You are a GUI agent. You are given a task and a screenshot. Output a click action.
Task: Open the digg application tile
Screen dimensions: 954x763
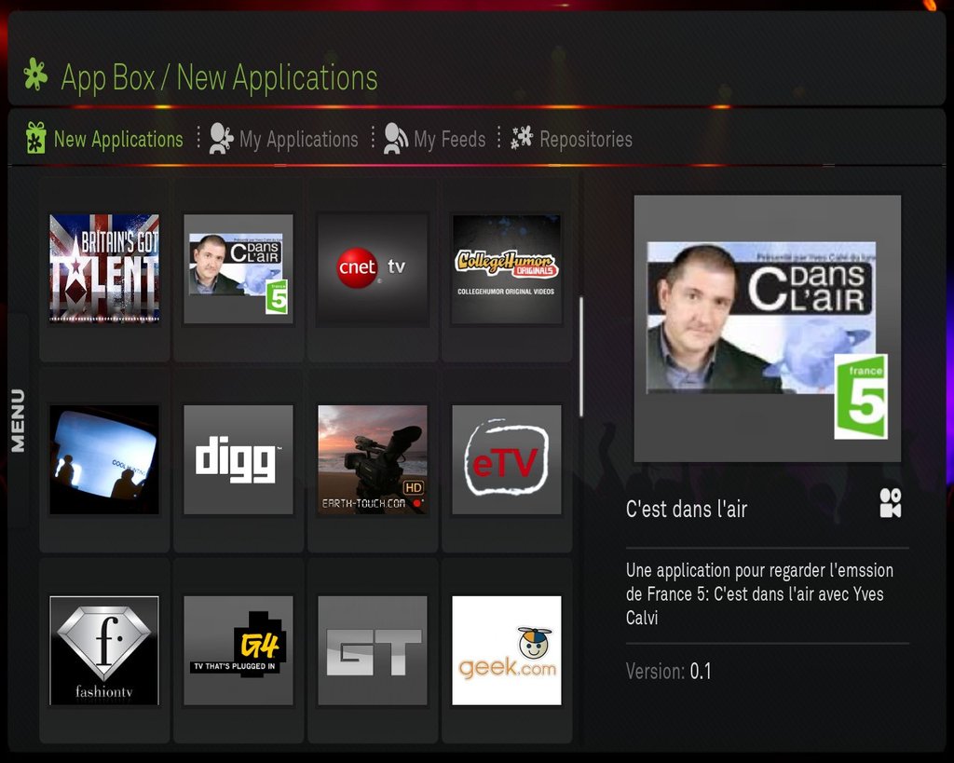(x=238, y=459)
